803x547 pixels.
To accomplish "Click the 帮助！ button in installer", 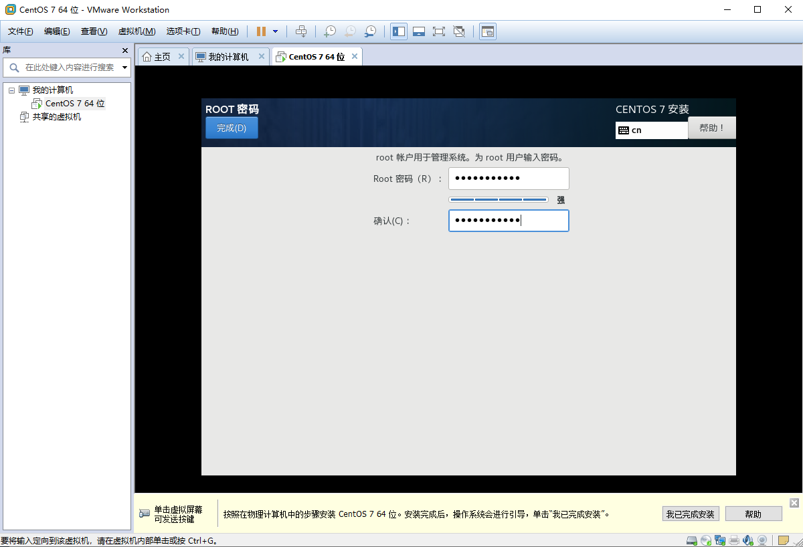I will (x=712, y=128).
